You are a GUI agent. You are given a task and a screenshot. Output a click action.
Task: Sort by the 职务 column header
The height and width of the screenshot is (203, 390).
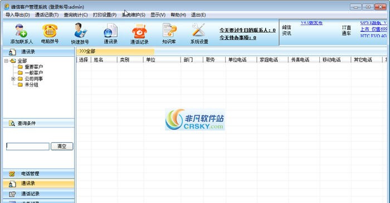coord(214,60)
